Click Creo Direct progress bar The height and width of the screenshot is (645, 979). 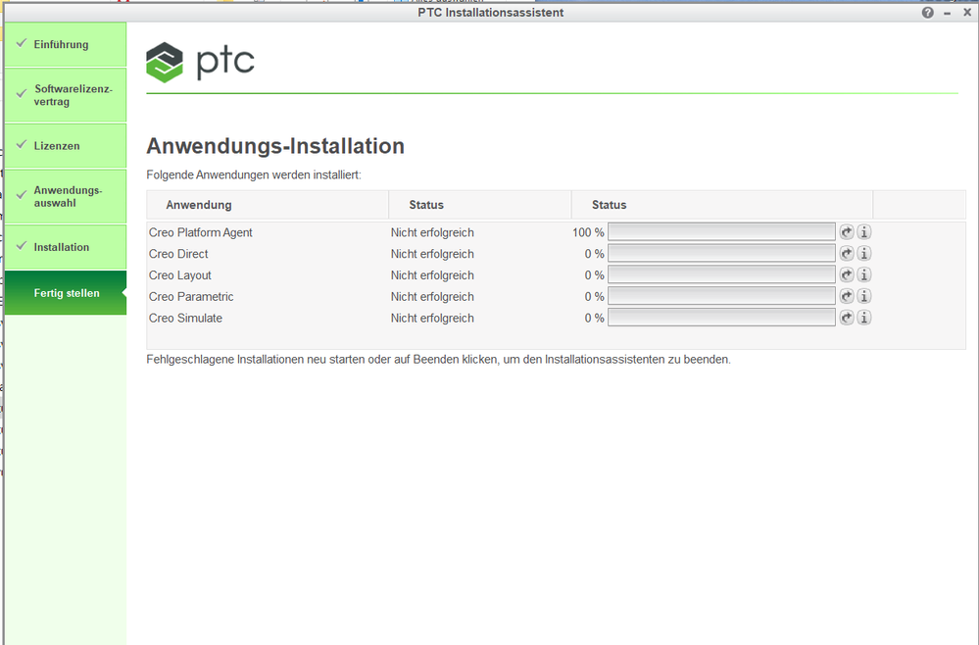pyautogui.click(x=722, y=254)
